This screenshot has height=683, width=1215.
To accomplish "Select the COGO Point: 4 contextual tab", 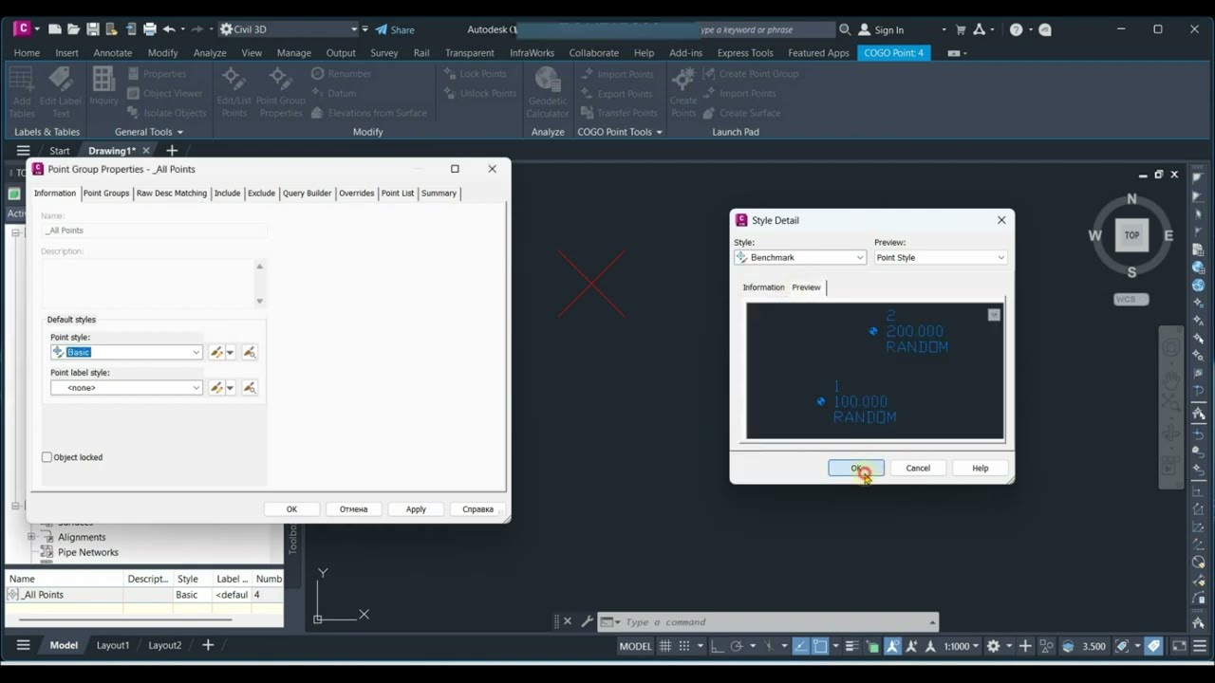I will coord(893,53).
